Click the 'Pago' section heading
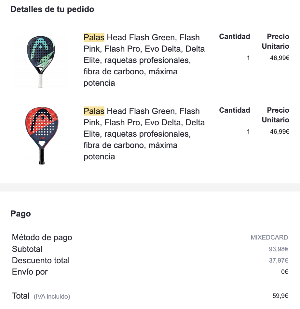 pos(21,214)
